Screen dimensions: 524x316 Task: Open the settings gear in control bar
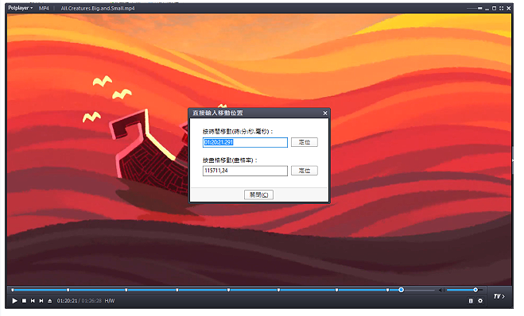pos(480,301)
